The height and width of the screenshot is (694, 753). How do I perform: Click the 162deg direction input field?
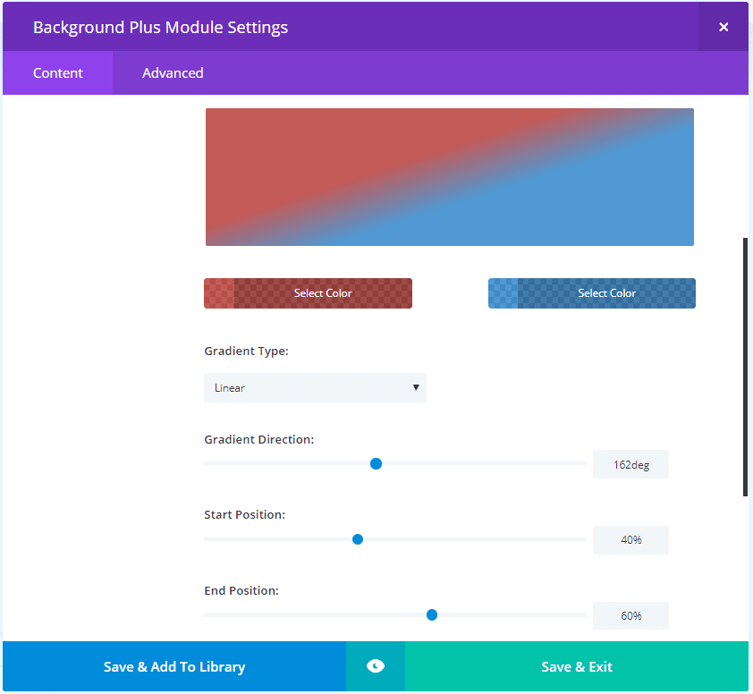630,465
